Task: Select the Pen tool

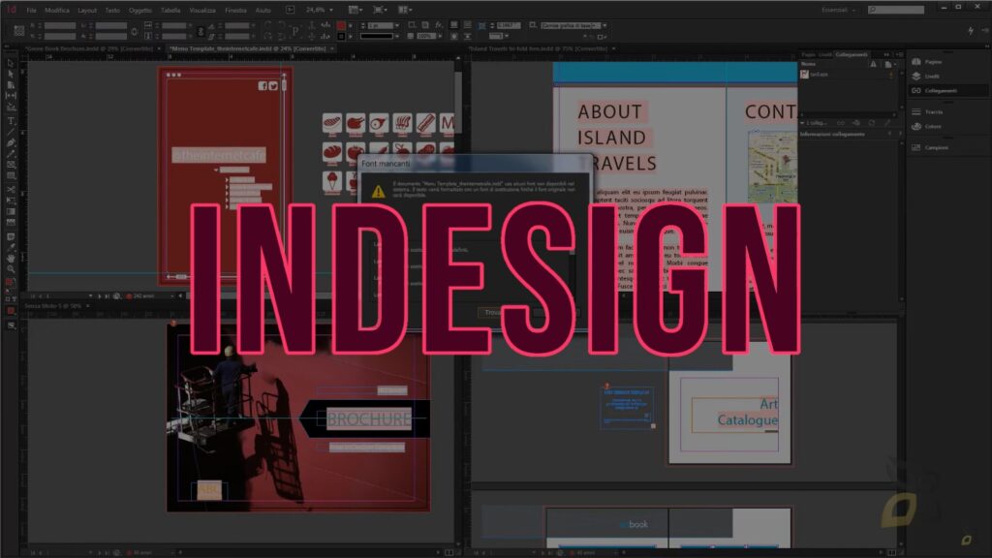Action: coord(11,143)
